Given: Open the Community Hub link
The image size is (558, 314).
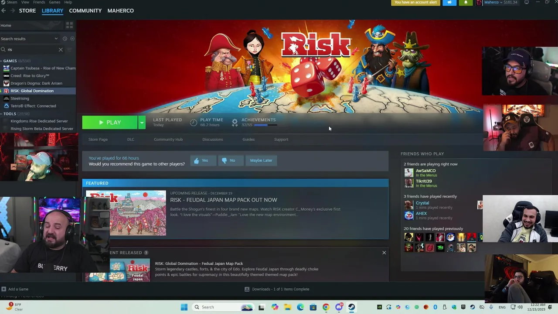Looking at the screenshot, I should point(168,140).
